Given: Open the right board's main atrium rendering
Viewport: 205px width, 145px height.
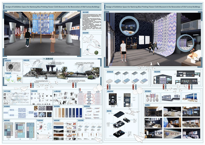Looking at the screenshot, I should click(153, 39).
